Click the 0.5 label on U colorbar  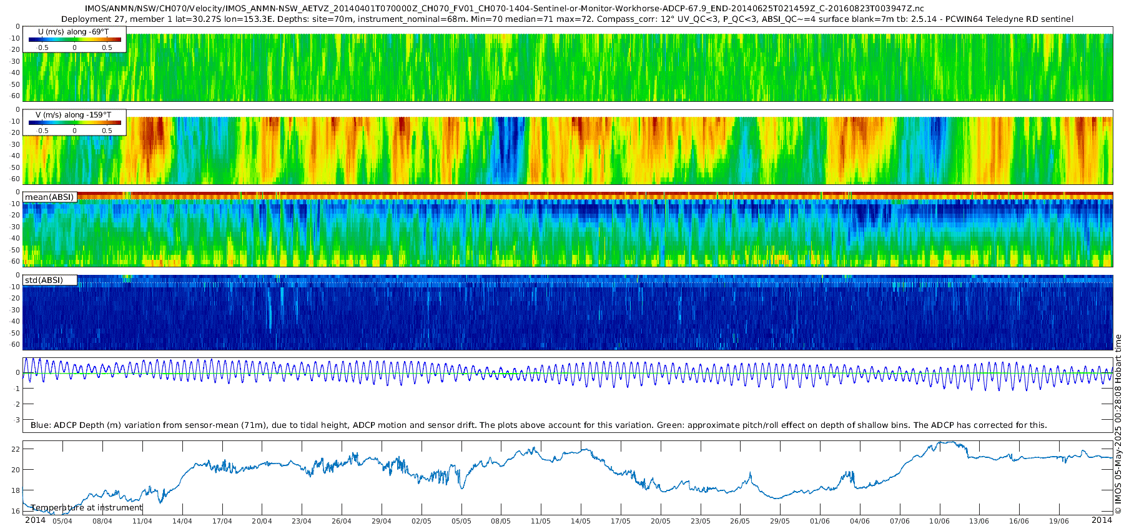(x=107, y=47)
